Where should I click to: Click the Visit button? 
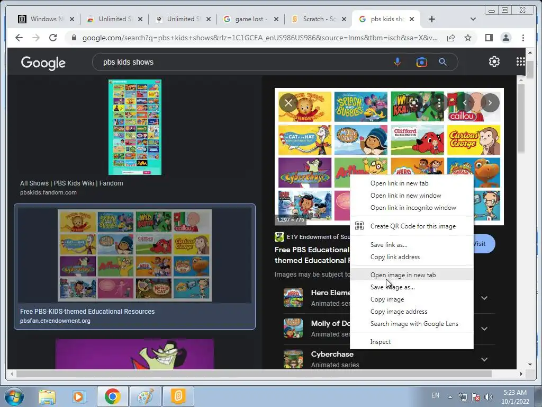pyautogui.click(x=484, y=244)
